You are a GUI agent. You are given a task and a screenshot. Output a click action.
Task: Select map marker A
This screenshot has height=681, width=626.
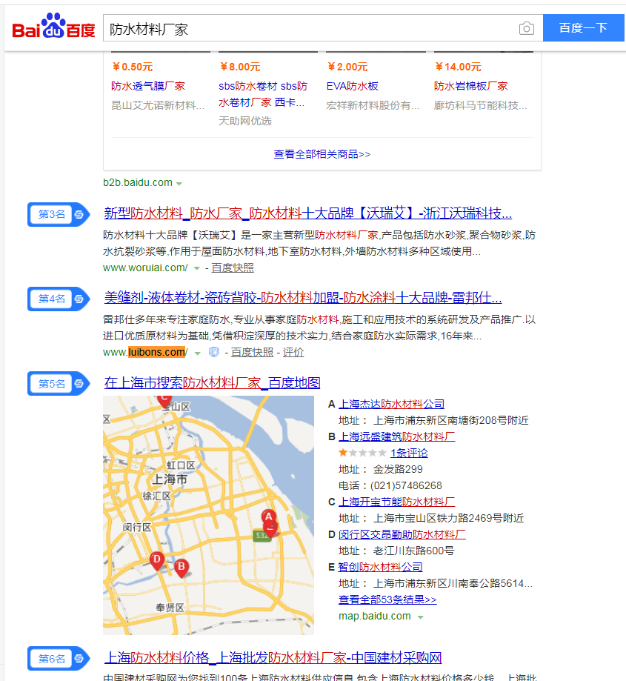(x=269, y=516)
